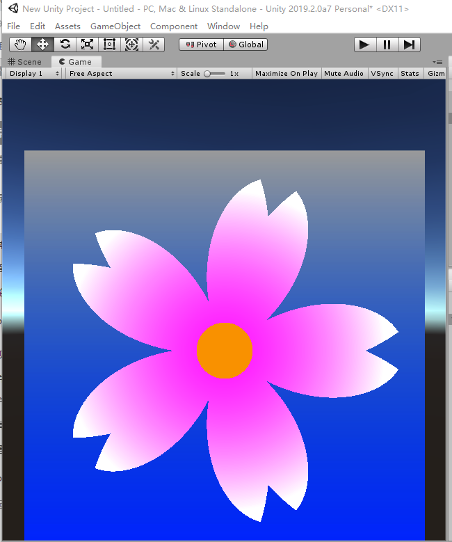Select the Scale tool
Viewport: 452px width, 542px height.
(x=87, y=45)
